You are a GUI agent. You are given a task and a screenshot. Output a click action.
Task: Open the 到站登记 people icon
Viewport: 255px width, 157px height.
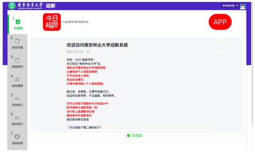(17, 98)
